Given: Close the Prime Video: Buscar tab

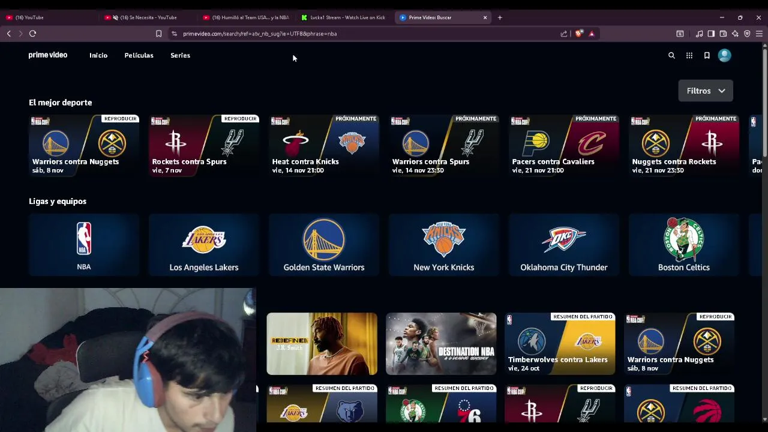Looking at the screenshot, I should coord(485,17).
